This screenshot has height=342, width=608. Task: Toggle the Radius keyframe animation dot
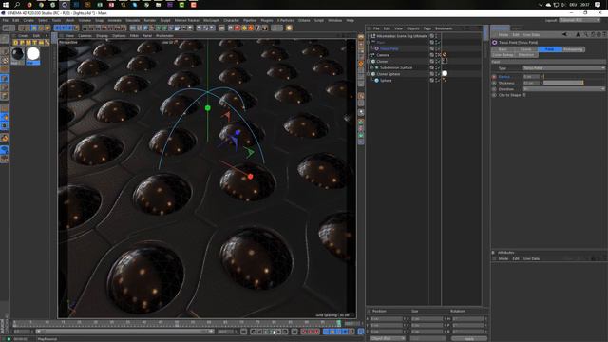click(x=494, y=77)
